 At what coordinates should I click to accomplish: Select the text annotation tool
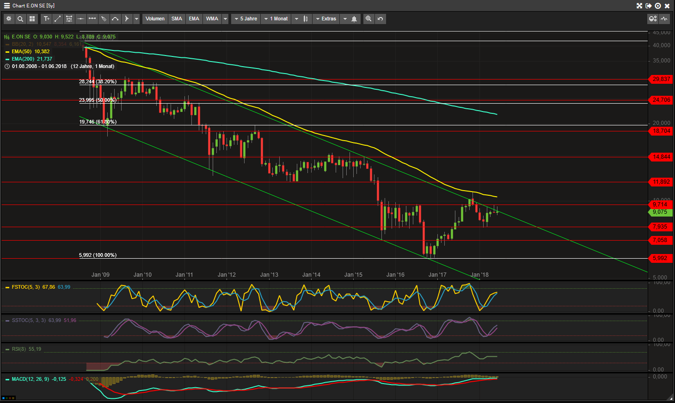[46, 19]
